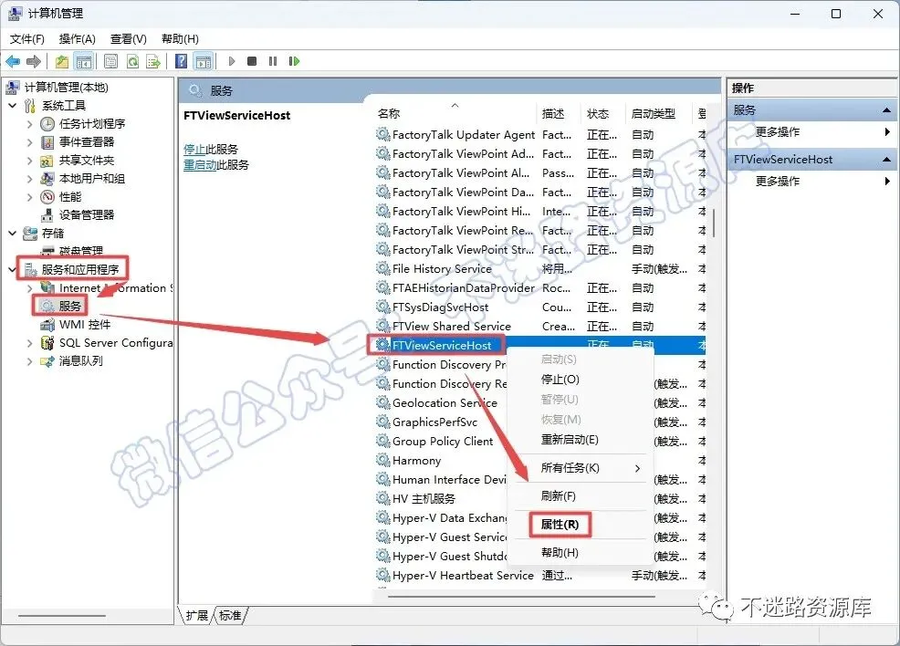The width and height of the screenshot is (900, 646).
Task: Switch to the 扩展 tab
Action: [x=197, y=616]
